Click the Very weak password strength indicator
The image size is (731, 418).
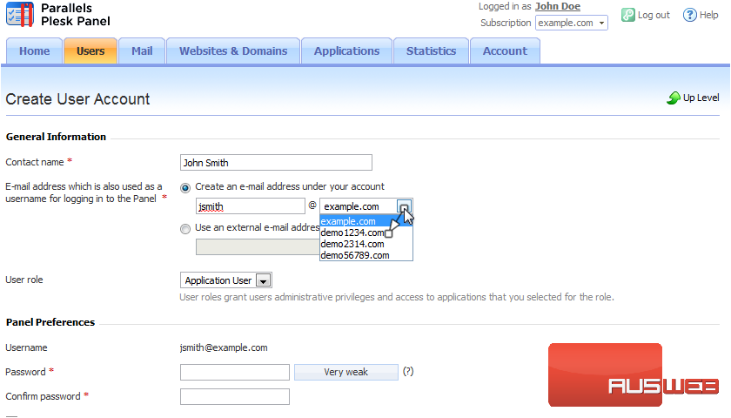[346, 373]
